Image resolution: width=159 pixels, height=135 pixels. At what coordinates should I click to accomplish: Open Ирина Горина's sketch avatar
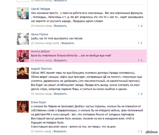(x=23, y=39)
